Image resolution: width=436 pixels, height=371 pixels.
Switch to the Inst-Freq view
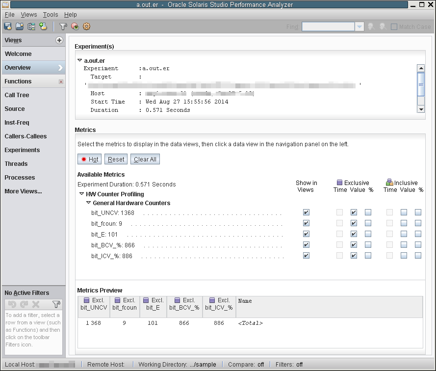[x=33, y=123]
